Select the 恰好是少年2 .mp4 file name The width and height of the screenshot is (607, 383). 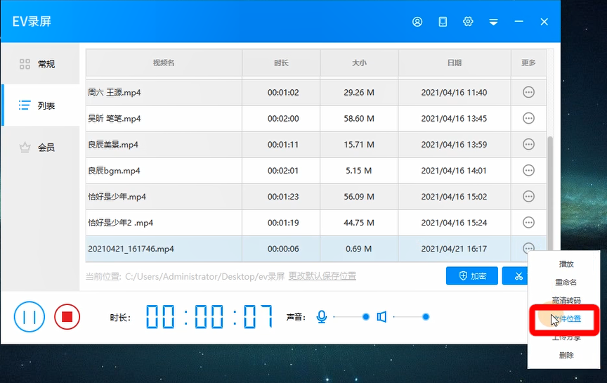click(x=120, y=223)
